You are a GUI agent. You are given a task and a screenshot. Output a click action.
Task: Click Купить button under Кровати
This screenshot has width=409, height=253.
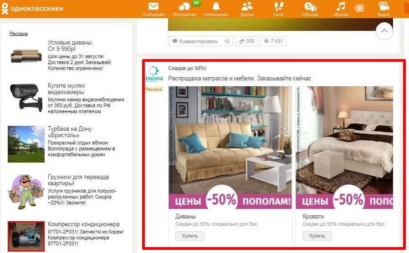pos(317,236)
